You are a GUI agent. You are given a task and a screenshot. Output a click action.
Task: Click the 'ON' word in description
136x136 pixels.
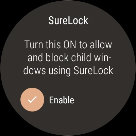click(x=70, y=45)
